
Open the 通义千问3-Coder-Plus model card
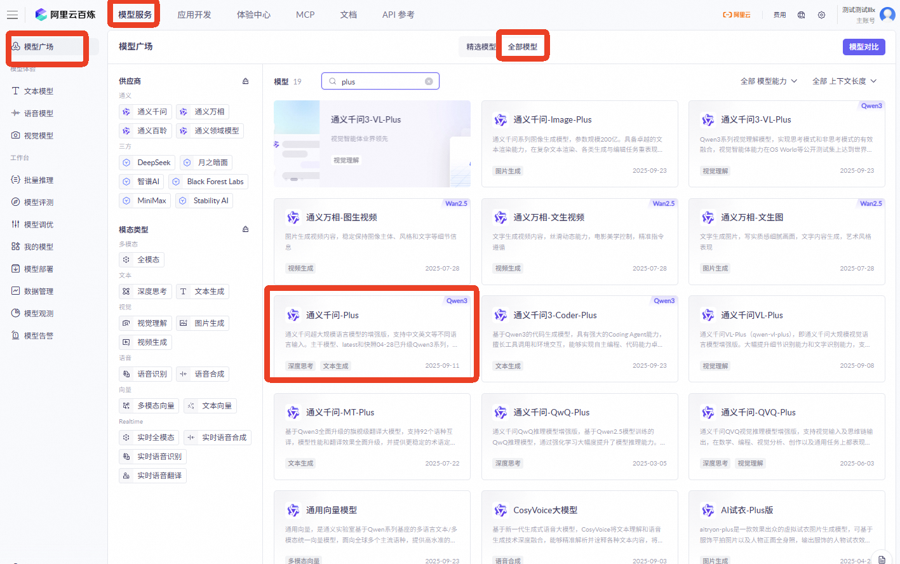click(x=579, y=339)
